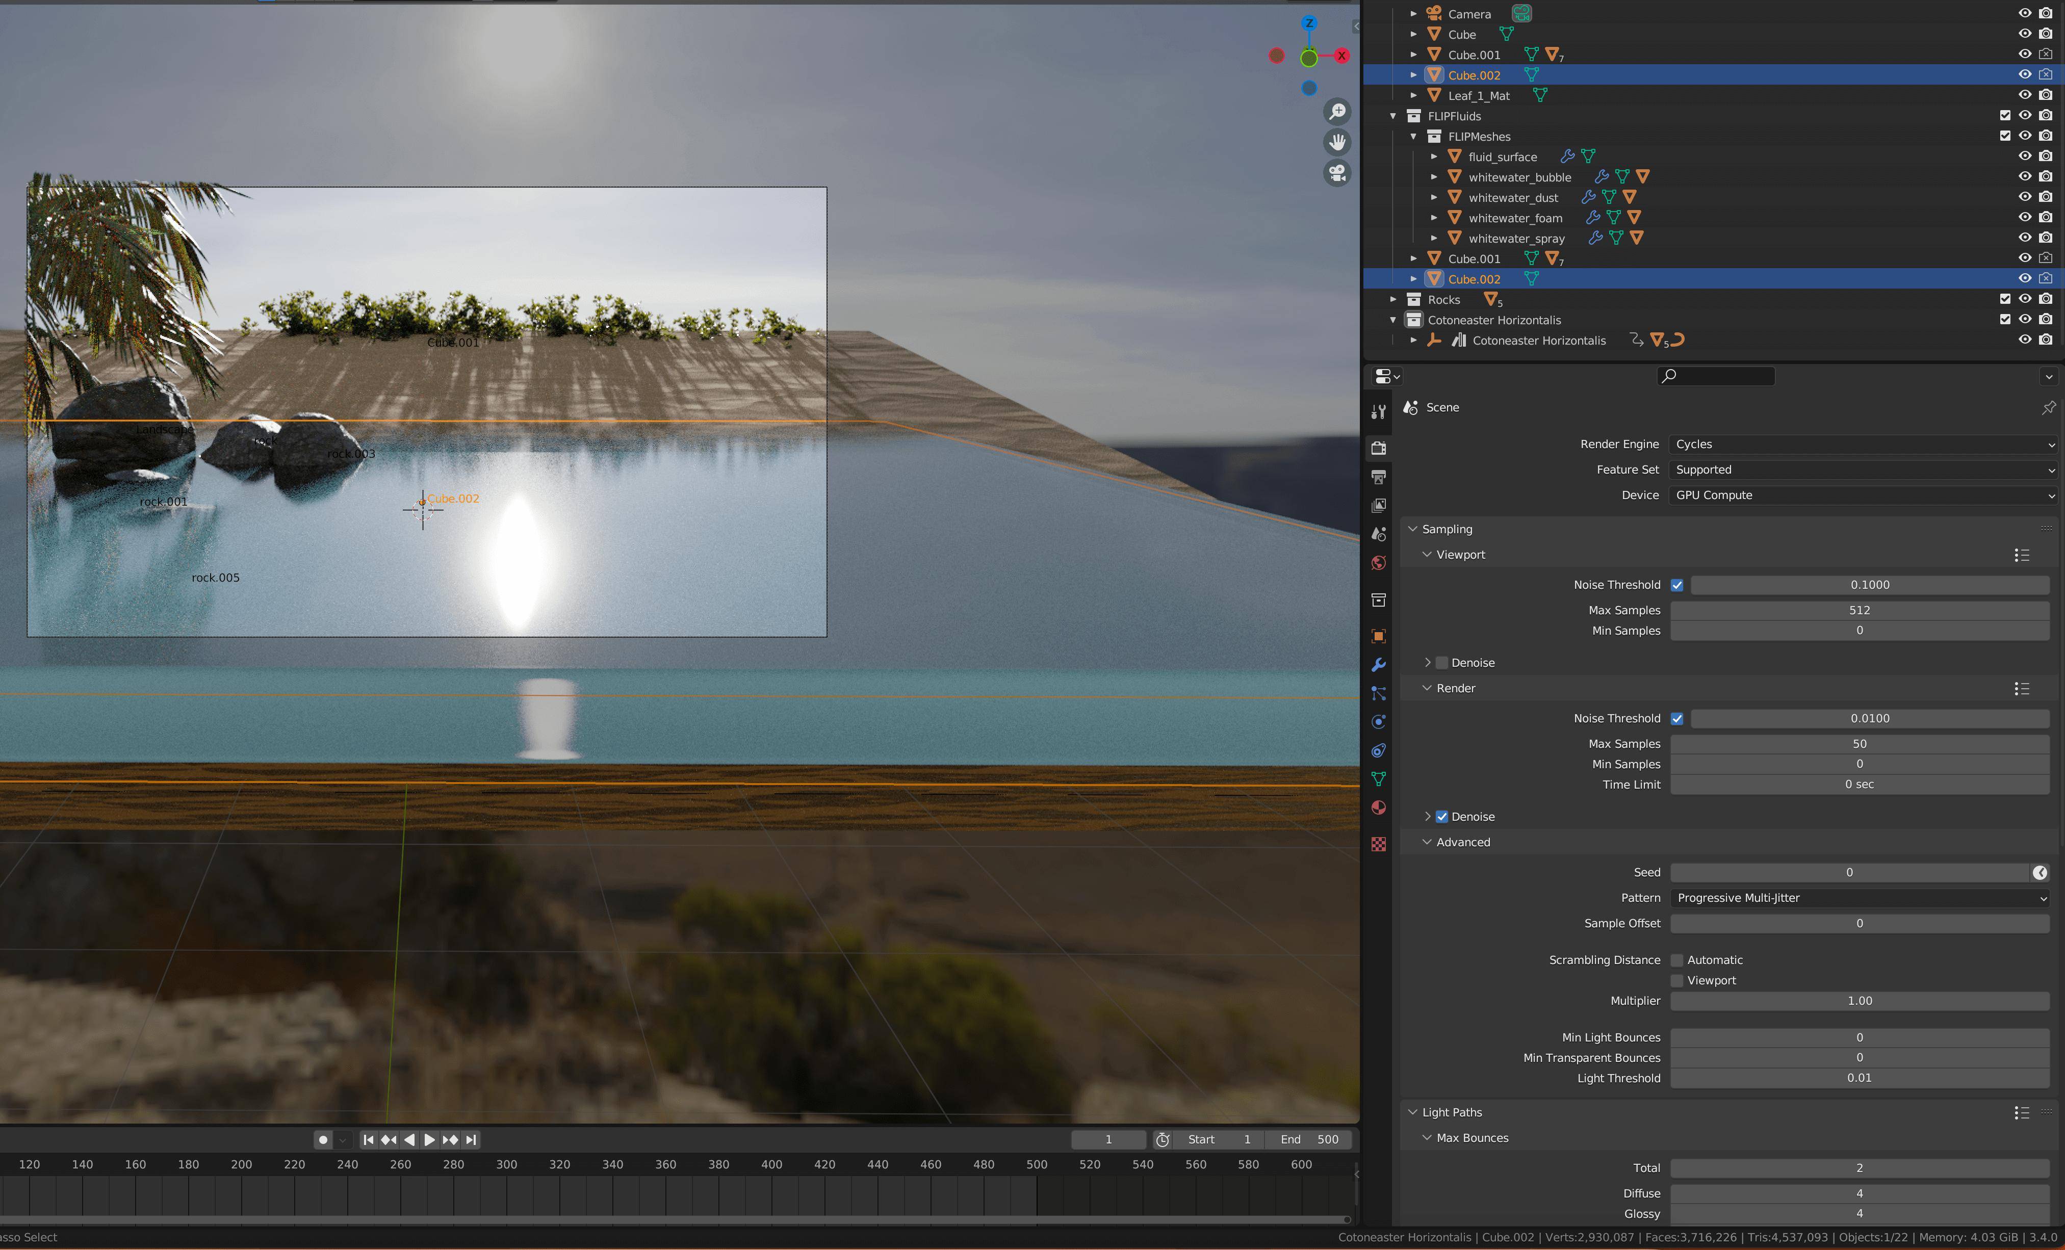The image size is (2065, 1250).
Task: Enable the Denoise checkbox under Render sampling
Action: [x=1442, y=816]
